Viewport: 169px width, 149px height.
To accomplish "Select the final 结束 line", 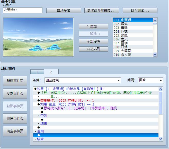I will tap(96, 139).
